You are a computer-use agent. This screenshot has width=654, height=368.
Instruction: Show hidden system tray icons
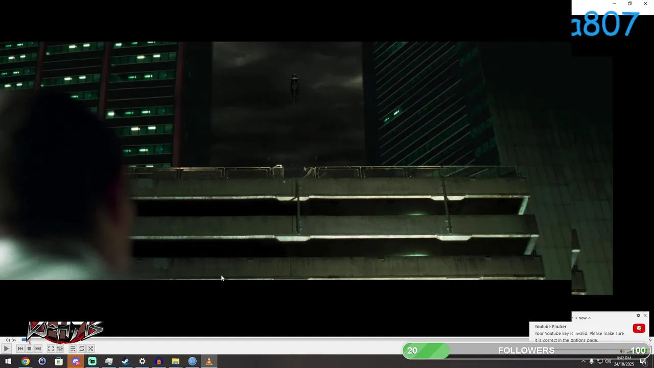(583, 361)
